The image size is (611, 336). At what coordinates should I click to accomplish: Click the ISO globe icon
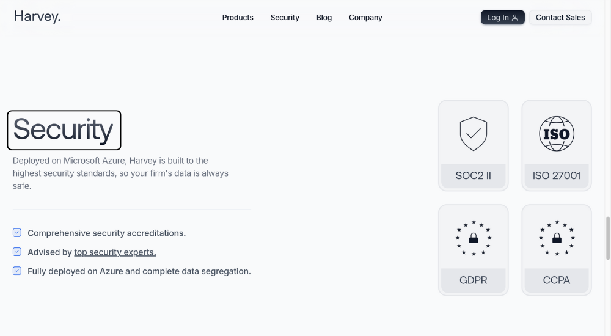pyautogui.click(x=557, y=134)
